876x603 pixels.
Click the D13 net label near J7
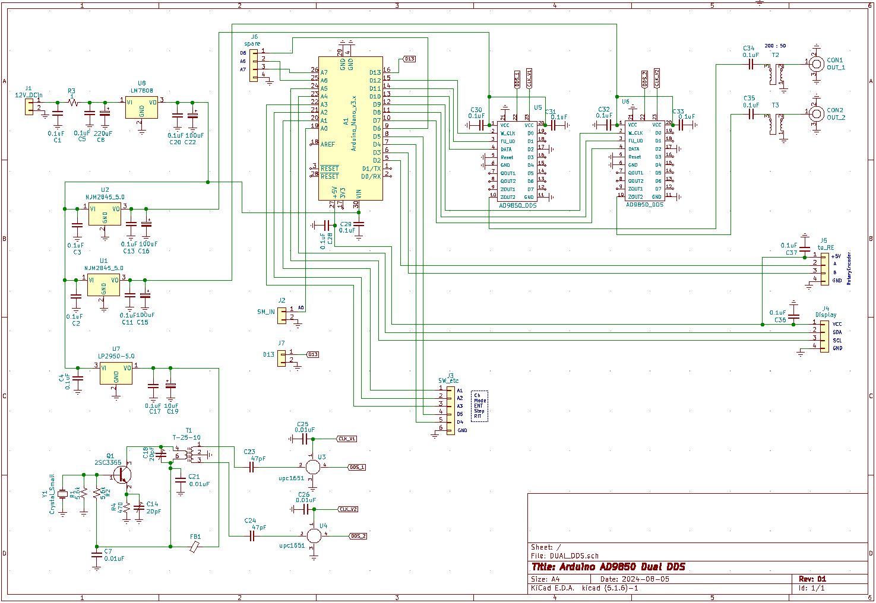point(312,353)
